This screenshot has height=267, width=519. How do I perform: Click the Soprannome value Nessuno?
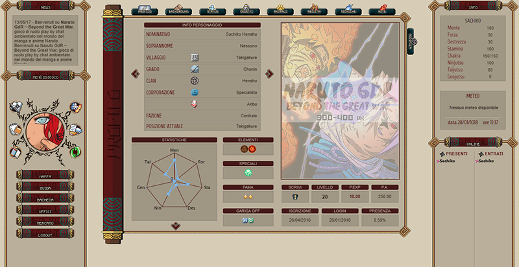coord(248,46)
